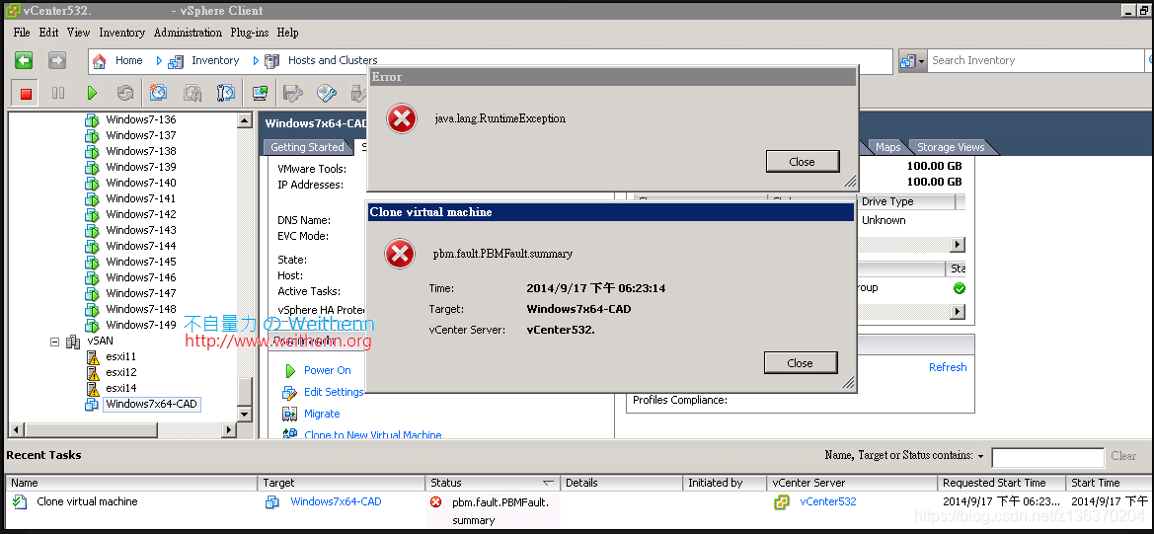The width and height of the screenshot is (1154, 534).
Task: Open the View menu
Action: click(x=78, y=33)
